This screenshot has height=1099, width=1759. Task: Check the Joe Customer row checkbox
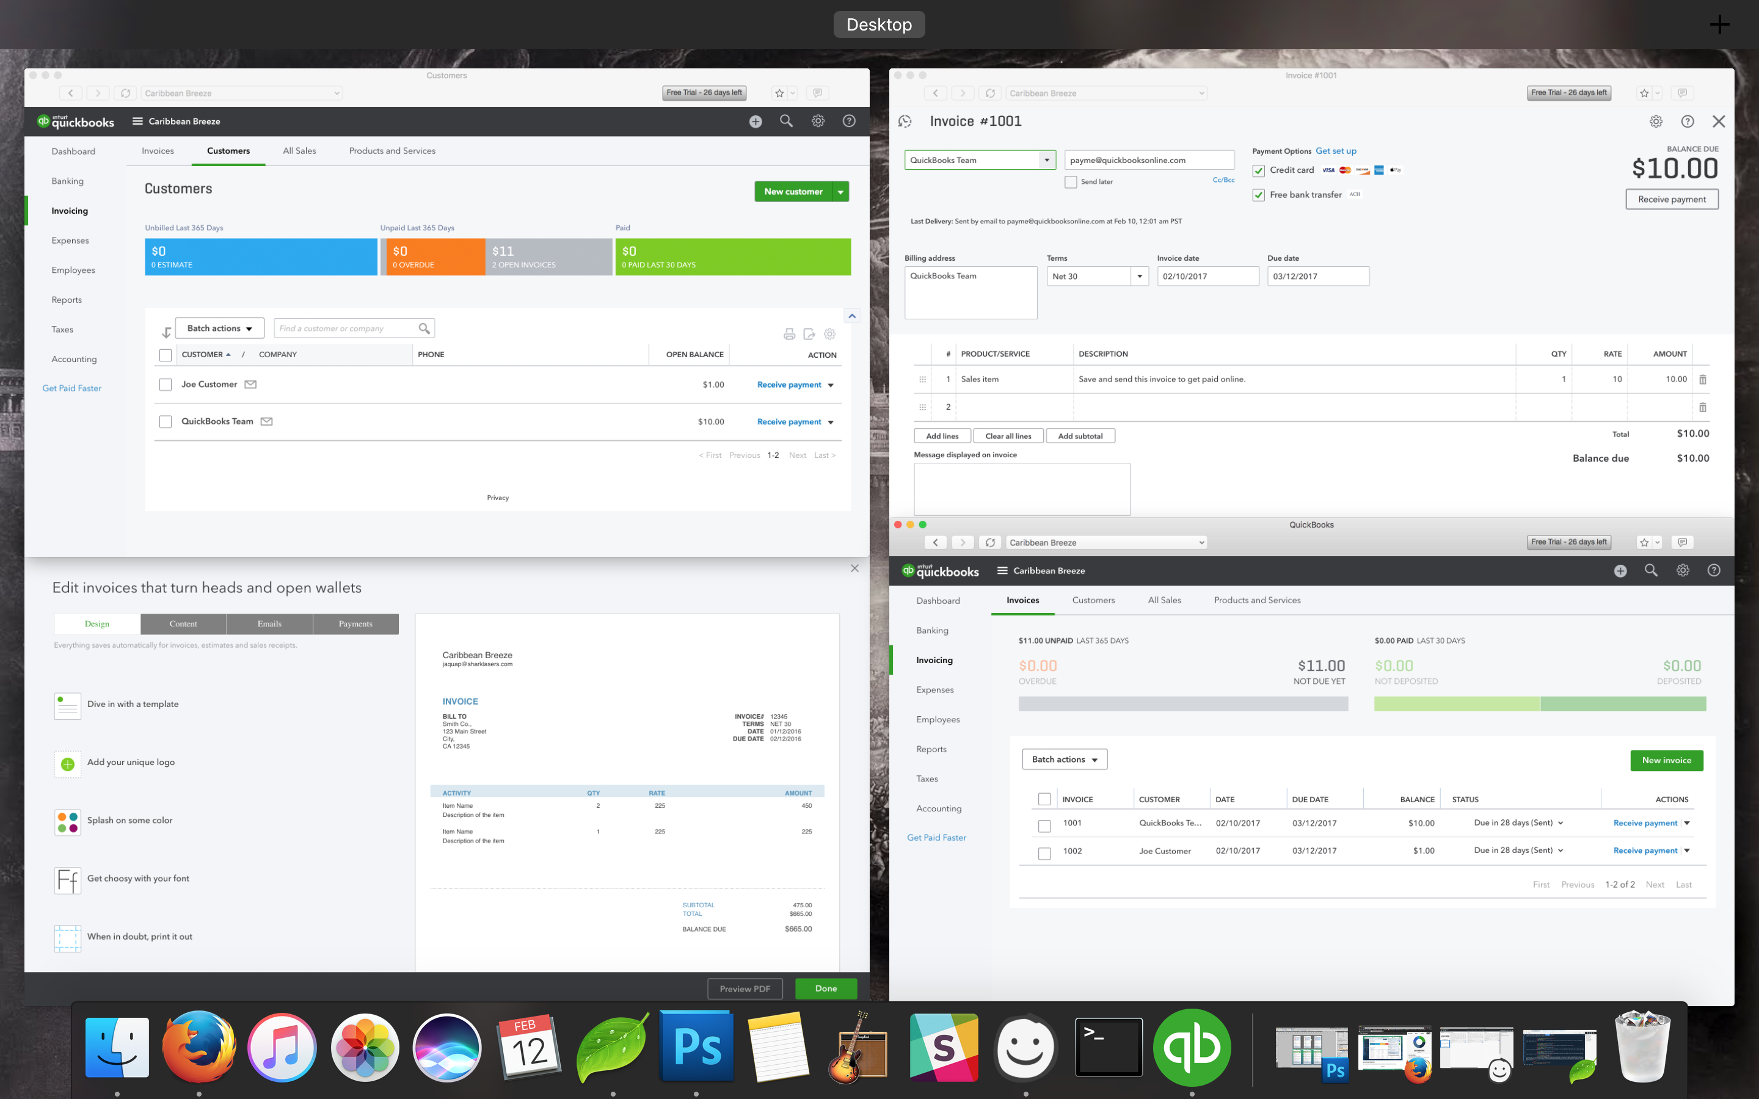(166, 385)
